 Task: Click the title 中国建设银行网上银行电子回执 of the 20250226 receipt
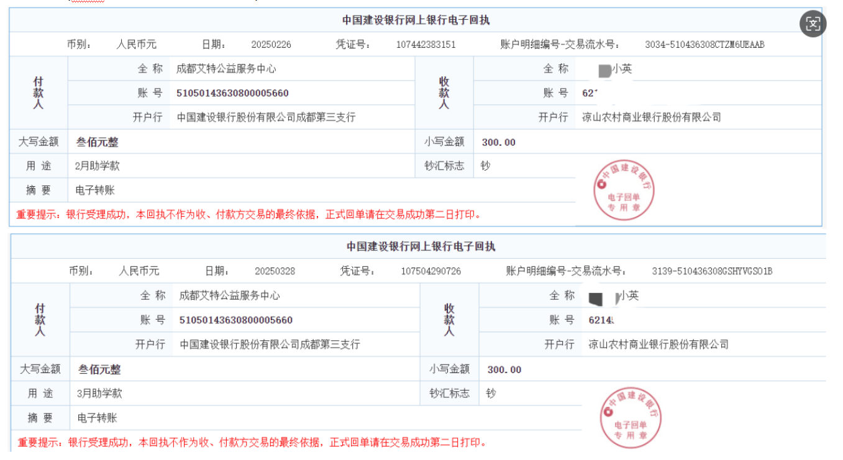pos(416,20)
